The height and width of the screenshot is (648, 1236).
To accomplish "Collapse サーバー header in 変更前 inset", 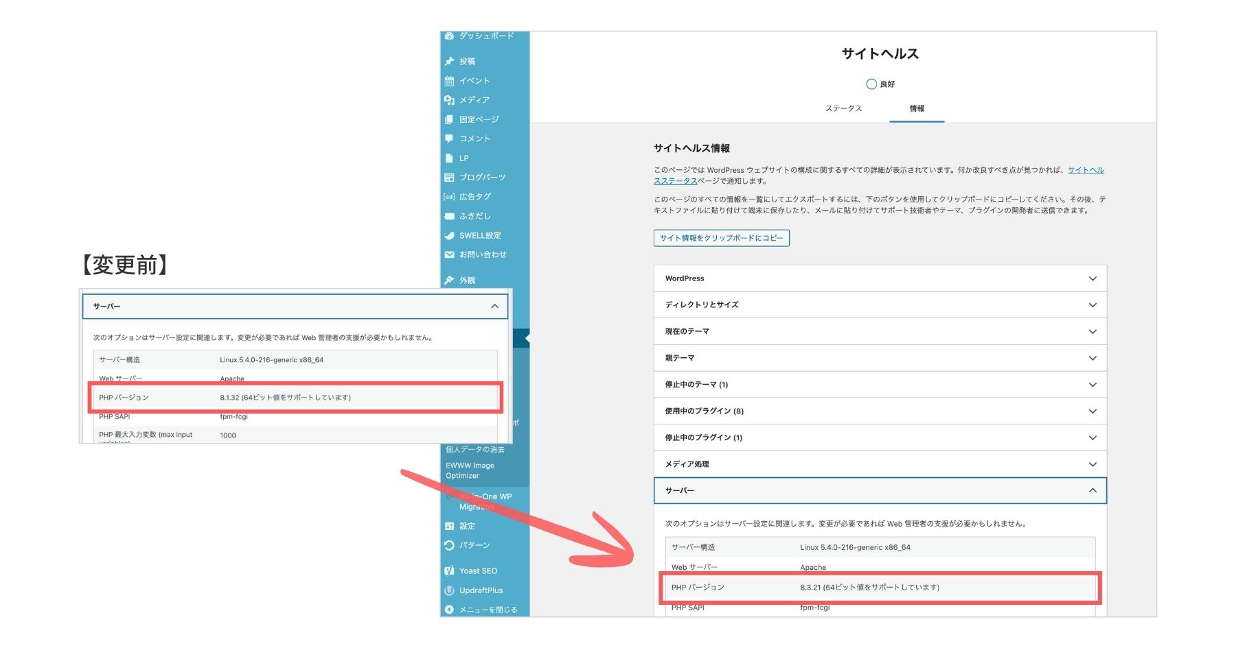I will [295, 307].
